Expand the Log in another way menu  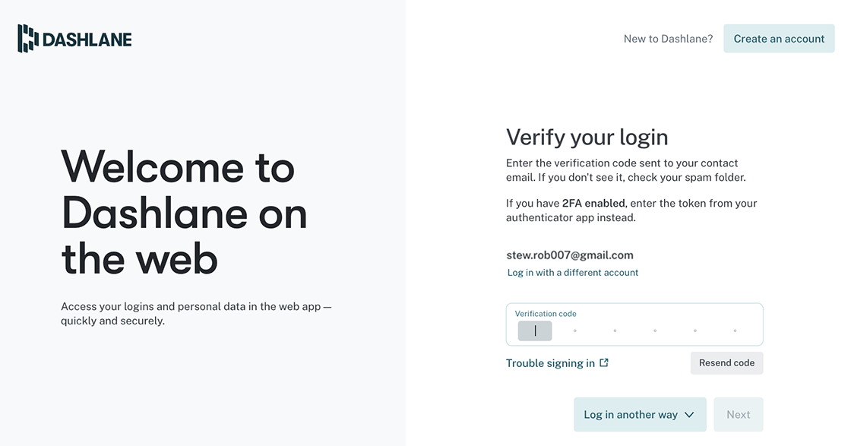coord(640,415)
